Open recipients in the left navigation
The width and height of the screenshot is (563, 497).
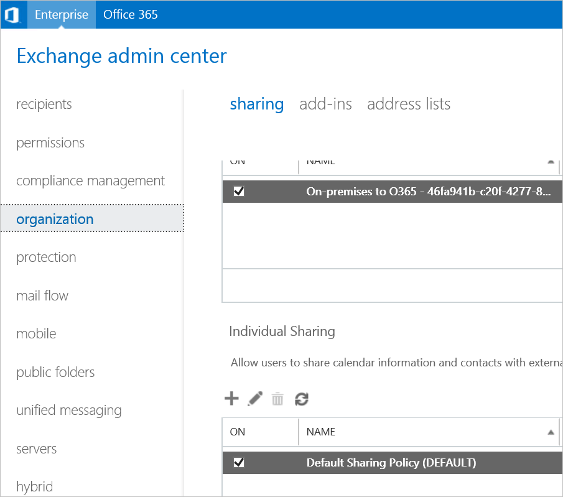tap(44, 105)
